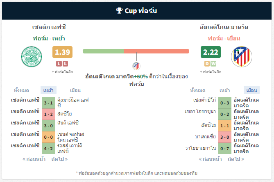This screenshot has height=182, width=274.
Task: Click the Atletico Madrid club crest
Action: pyautogui.click(x=242, y=57)
